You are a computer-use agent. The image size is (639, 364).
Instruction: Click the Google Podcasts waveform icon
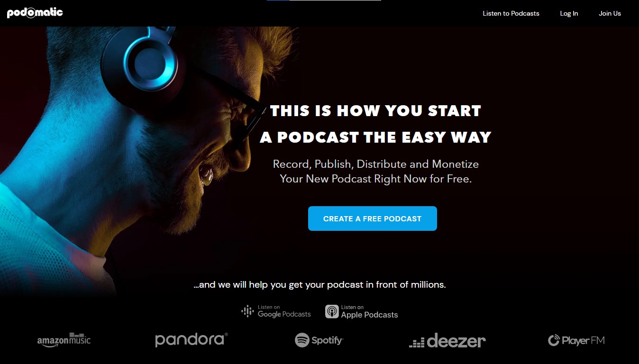(x=247, y=311)
